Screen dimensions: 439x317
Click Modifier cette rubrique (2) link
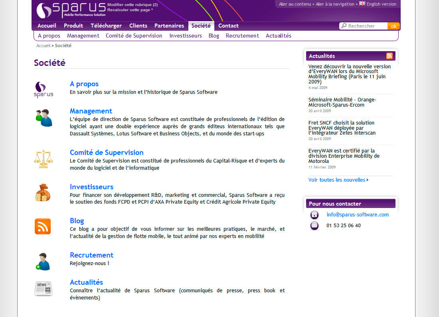tap(132, 5)
